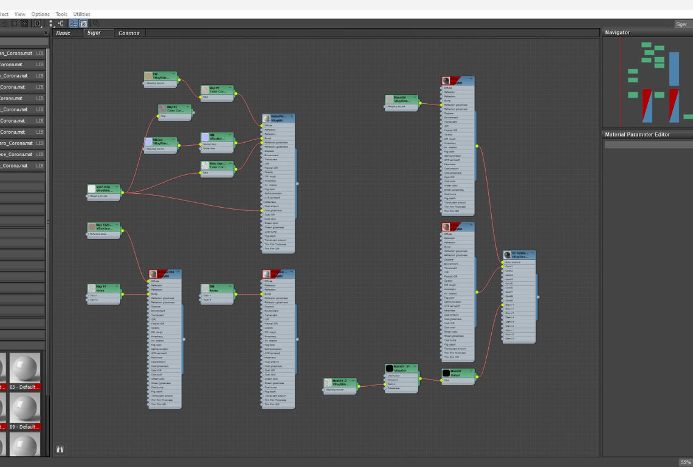Click the Mask01 Output node black thumbnail
693x467 pixels.
click(446, 373)
